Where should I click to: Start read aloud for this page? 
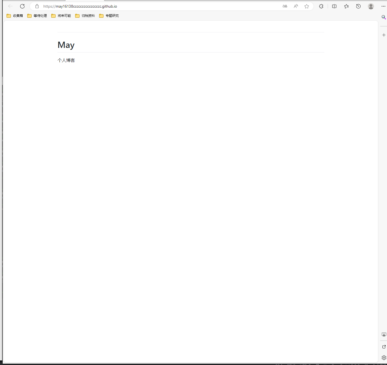(x=296, y=6)
